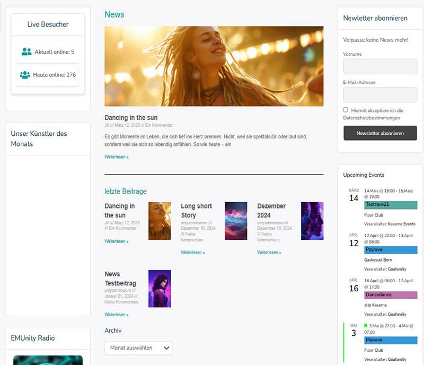Click the users icon beside Aktuell online
The width and height of the screenshot is (424, 365).
click(x=26, y=52)
